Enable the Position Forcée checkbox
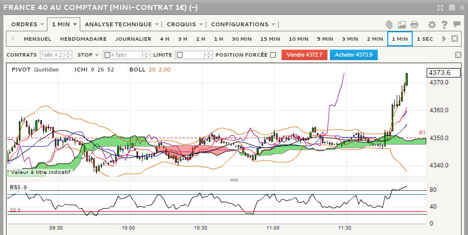Image resolution: width=468 pixels, height=235 pixels. (x=273, y=55)
